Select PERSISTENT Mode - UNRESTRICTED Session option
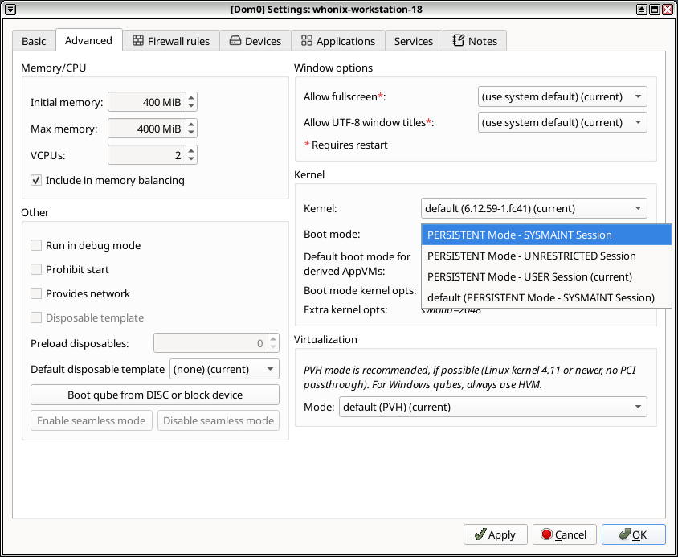678x557 pixels. click(532, 256)
